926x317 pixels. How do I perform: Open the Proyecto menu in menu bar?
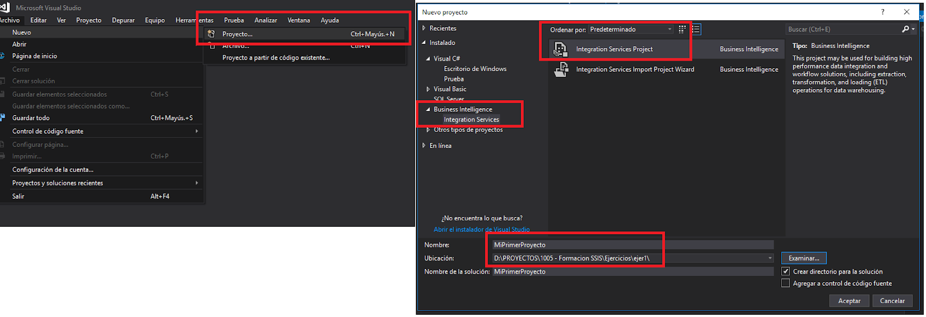[89, 20]
